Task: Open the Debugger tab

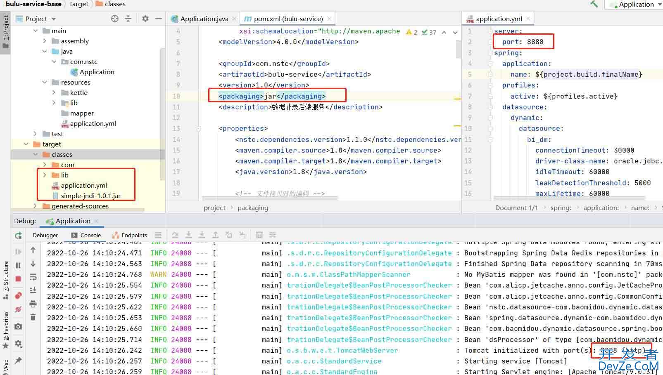Action: tap(45, 235)
